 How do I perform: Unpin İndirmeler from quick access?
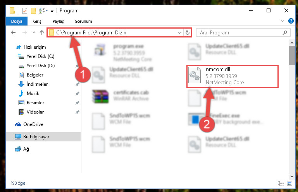[78, 84]
